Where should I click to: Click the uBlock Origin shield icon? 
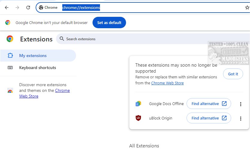click(x=138, y=118)
